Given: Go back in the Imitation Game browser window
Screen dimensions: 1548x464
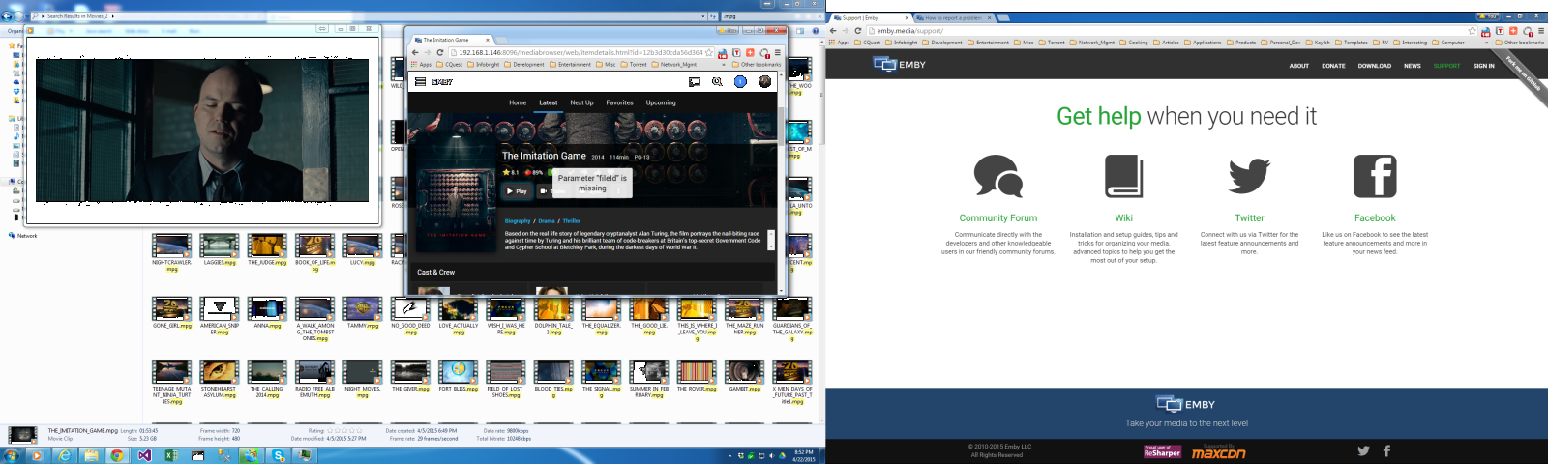Looking at the screenshot, I should (415, 53).
